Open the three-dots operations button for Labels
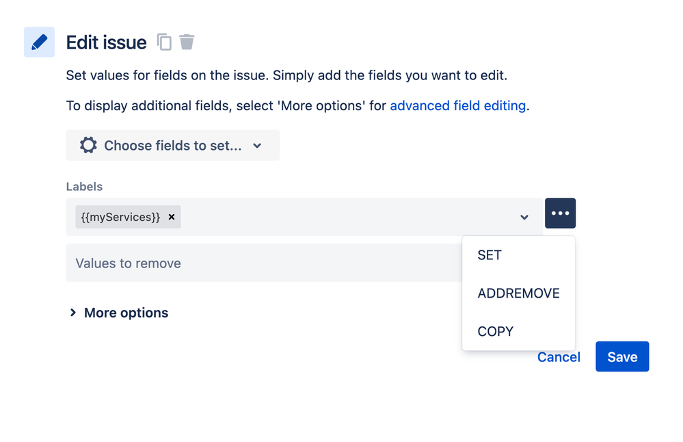Screen dimensions: 683x442 [x=560, y=213]
